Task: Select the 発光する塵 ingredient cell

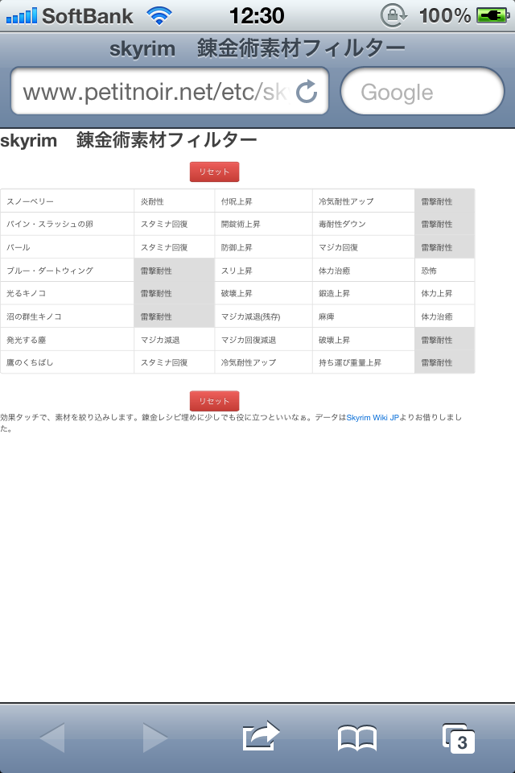Action: point(68,339)
